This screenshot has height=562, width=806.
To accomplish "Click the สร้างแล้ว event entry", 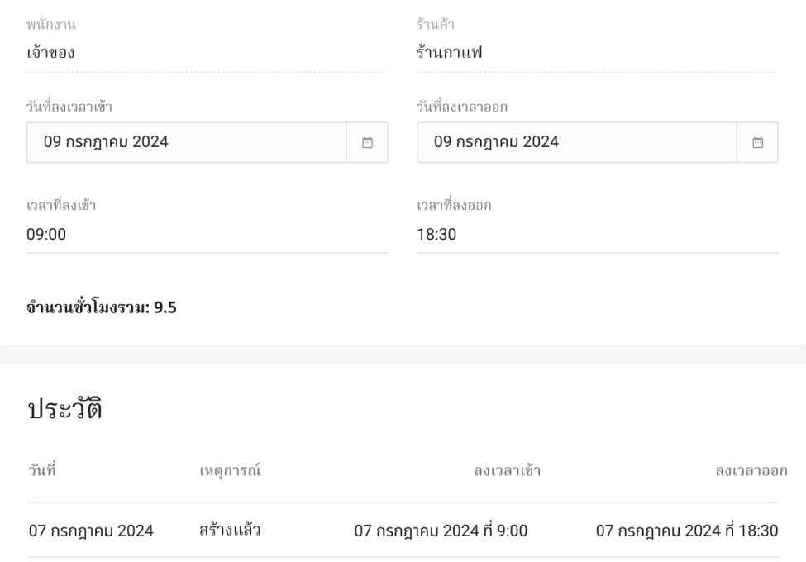I will pyautogui.click(x=230, y=530).
